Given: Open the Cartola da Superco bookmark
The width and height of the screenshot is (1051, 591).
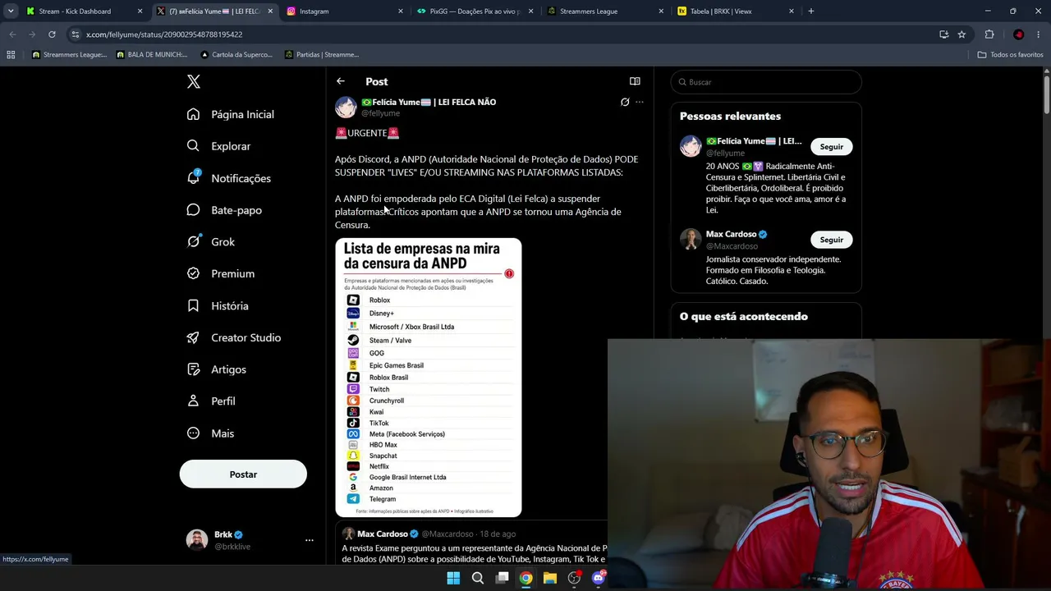Looking at the screenshot, I should [236, 55].
